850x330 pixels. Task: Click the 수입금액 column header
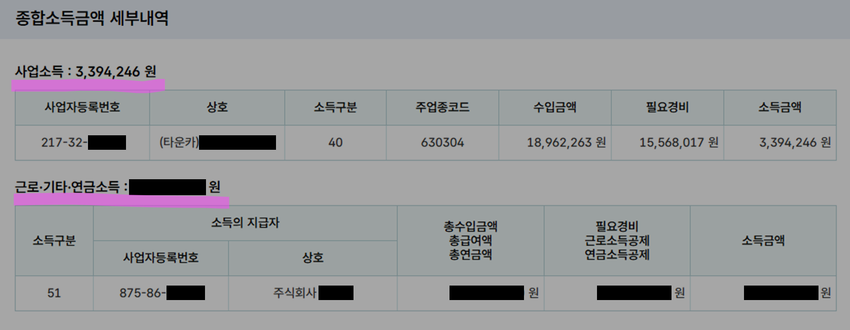click(555, 107)
